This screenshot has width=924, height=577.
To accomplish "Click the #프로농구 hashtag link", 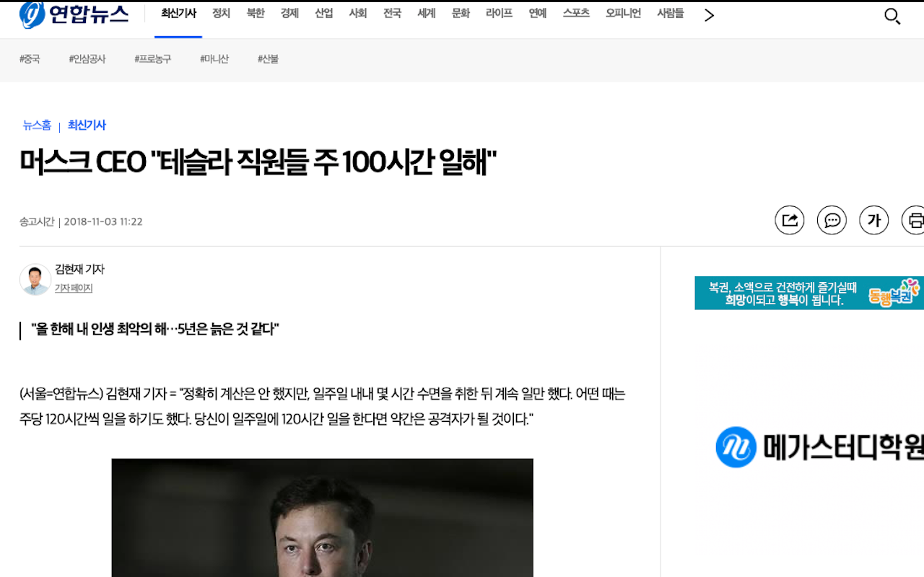I will (x=153, y=59).
